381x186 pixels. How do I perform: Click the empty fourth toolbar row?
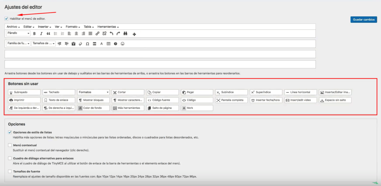pyautogui.click(x=160, y=64)
